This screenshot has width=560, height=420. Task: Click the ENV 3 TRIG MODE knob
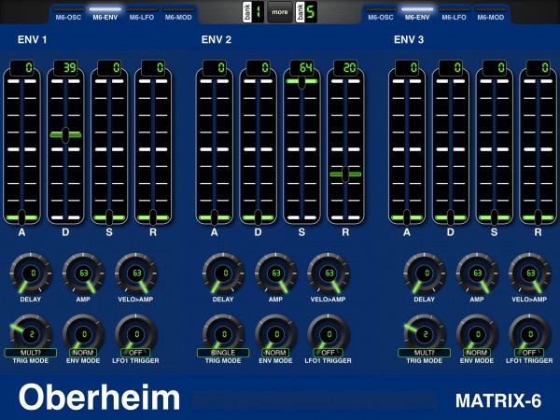pyautogui.click(x=425, y=334)
